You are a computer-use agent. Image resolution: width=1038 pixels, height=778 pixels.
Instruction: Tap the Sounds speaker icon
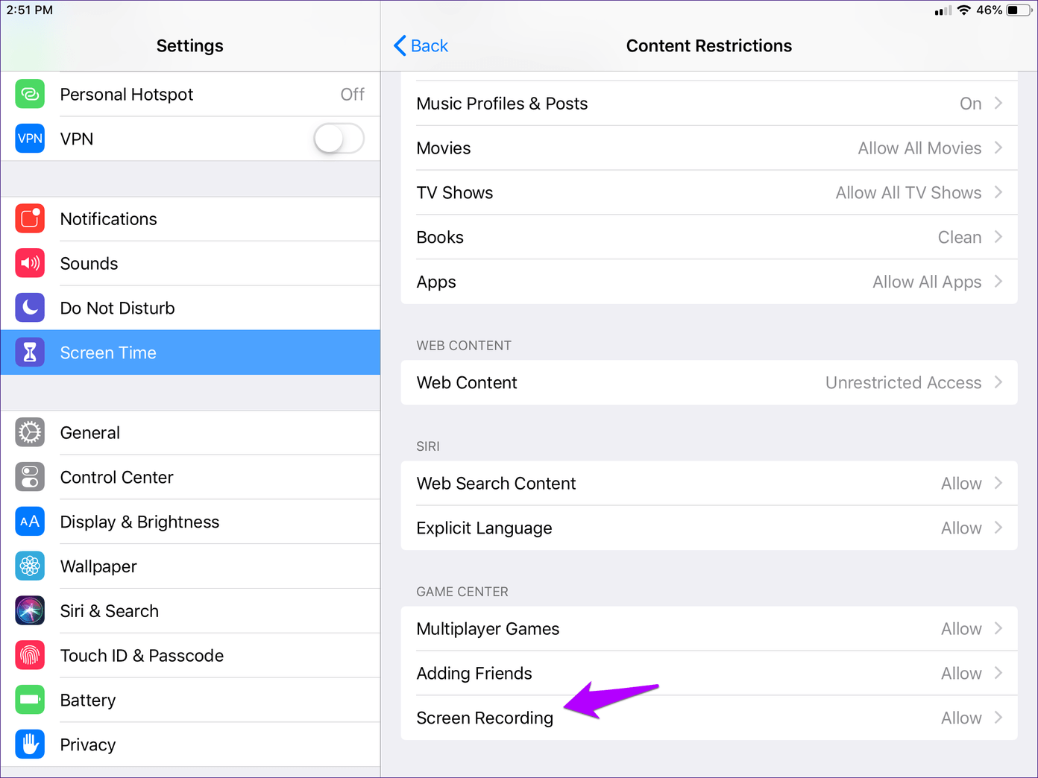30,264
